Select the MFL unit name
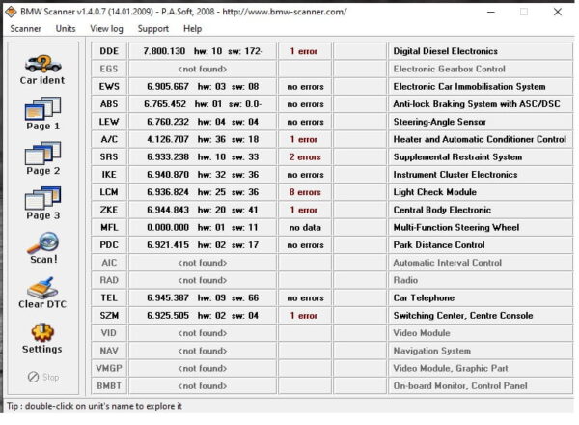Screen dimensions: 579x425 [x=109, y=227]
